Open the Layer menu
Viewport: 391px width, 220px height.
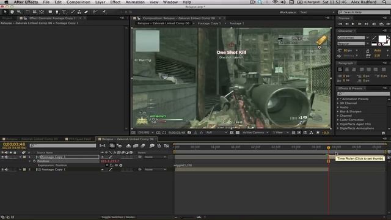(x=100, y=2)
